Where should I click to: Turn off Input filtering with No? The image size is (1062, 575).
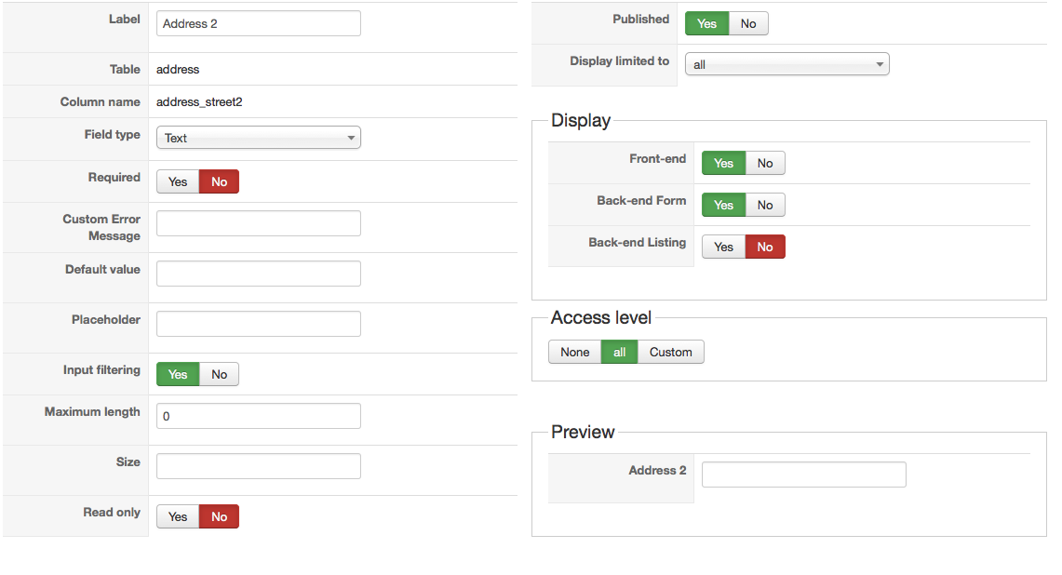click(220, 374)
